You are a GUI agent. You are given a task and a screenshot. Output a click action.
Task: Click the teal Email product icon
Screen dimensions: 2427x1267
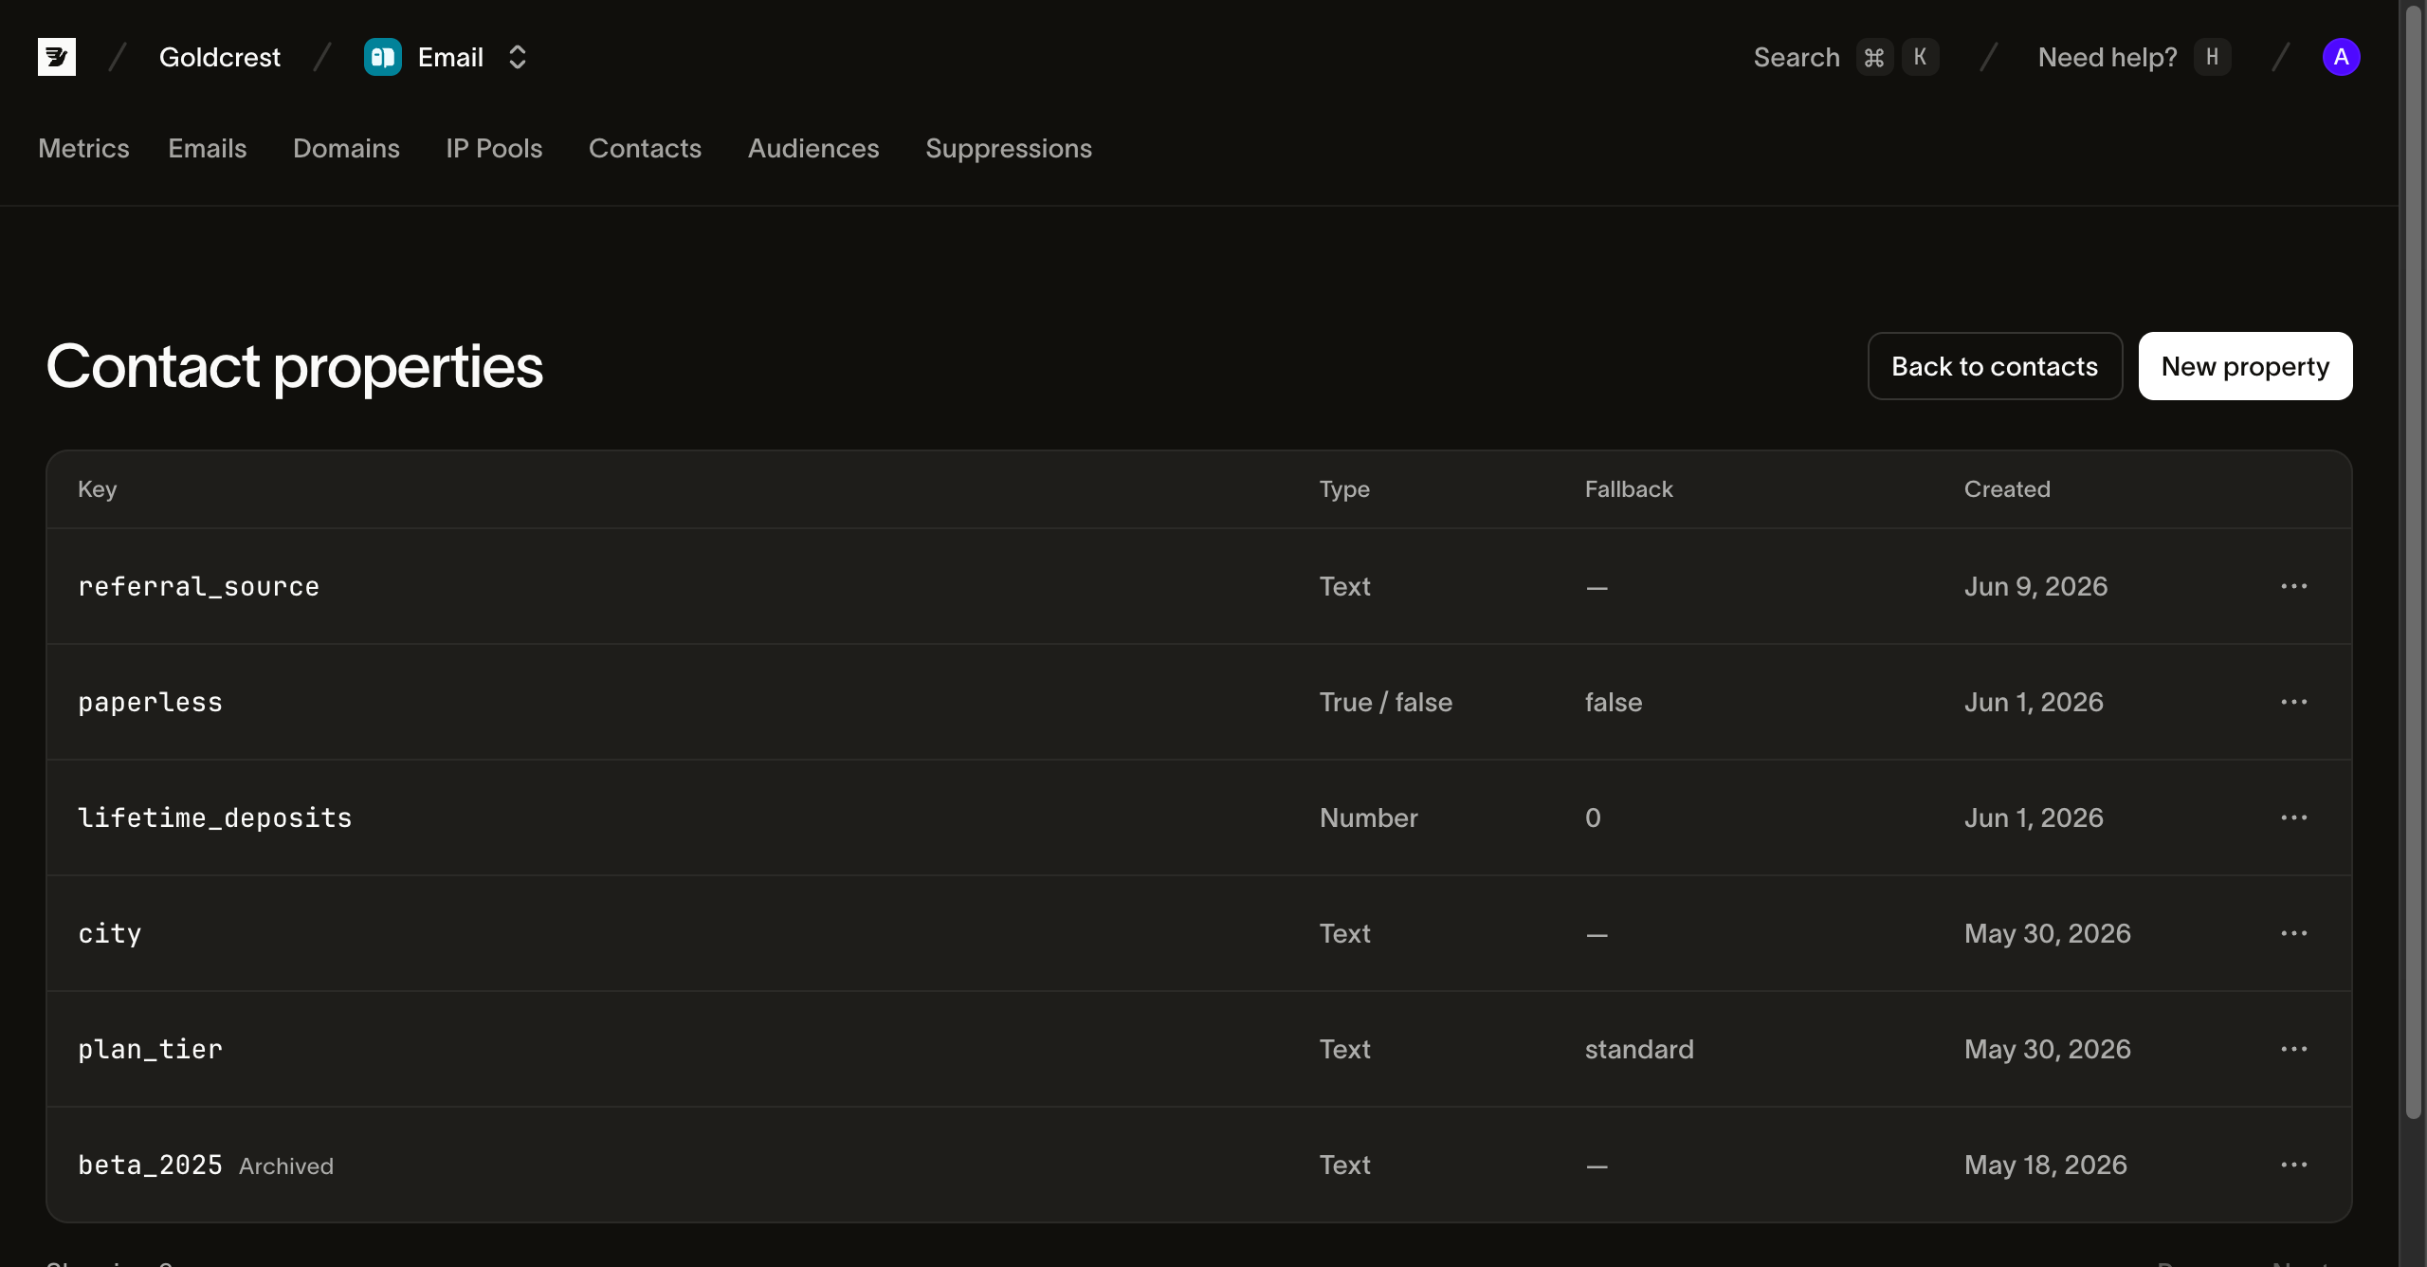383,57
